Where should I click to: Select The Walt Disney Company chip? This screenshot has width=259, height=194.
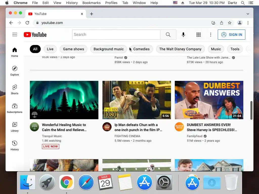180,49
